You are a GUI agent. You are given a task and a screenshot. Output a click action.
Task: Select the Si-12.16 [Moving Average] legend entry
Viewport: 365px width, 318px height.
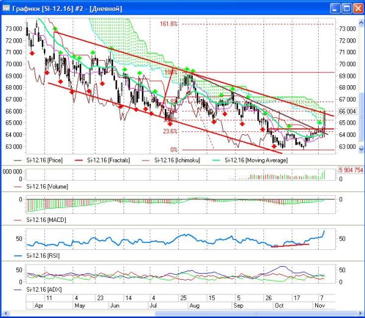pyautogui.click(x=250, y=161)
